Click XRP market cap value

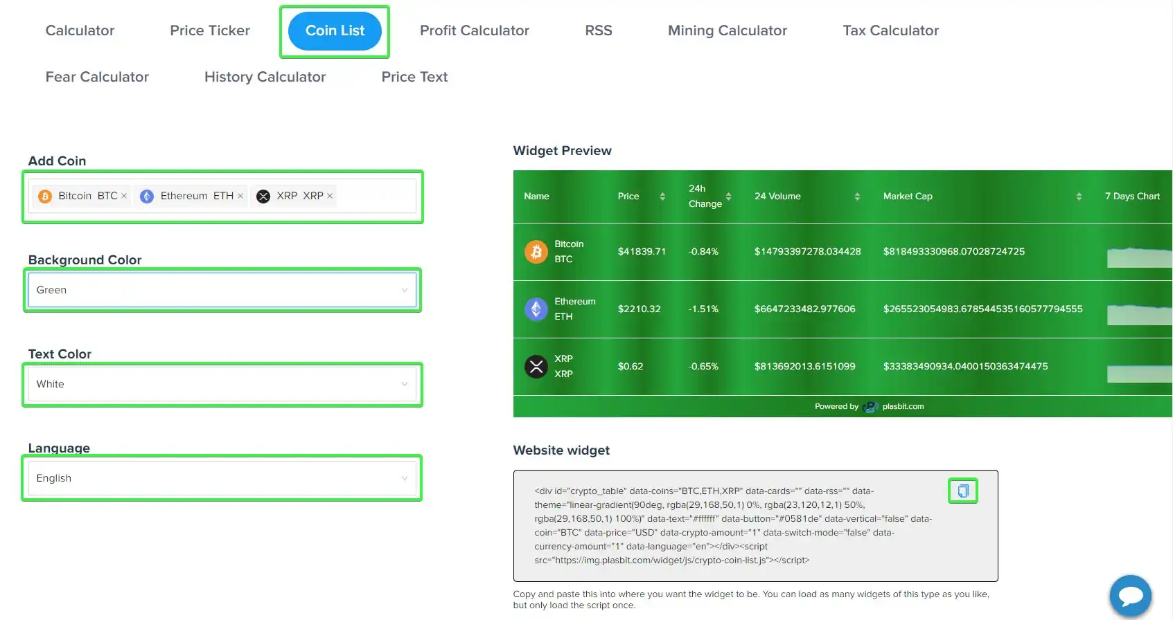tap(965, 367)
